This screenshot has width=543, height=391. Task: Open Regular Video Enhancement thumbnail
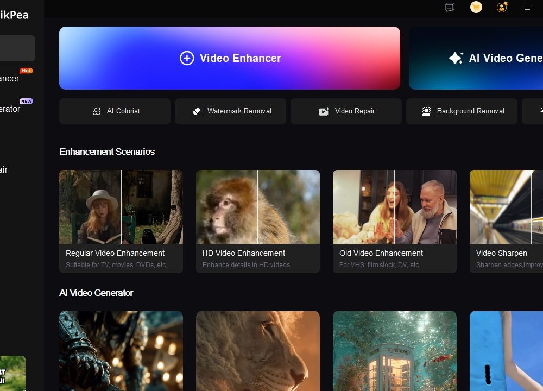coord(121,207)
